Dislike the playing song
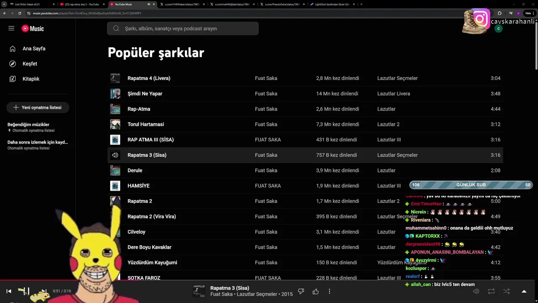Image resolution: width=538 pixels, height=303 pixels. click(x=301, y=291)
